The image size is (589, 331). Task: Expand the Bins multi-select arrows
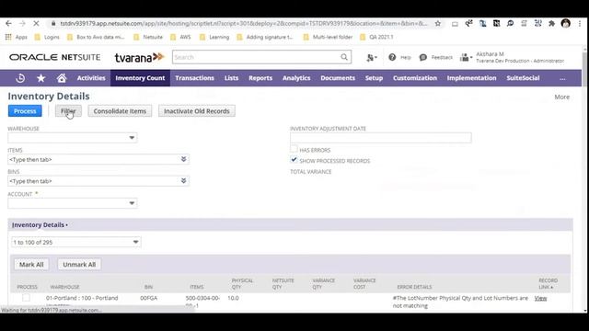click(184, 180)
